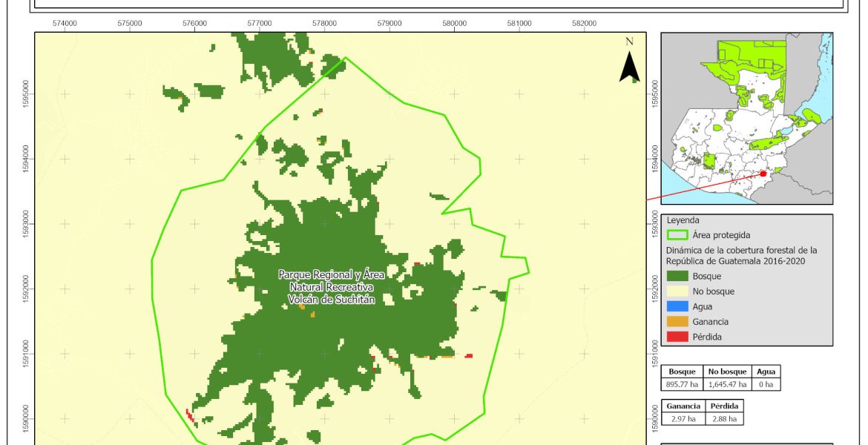
Task: Click the 582000 easting label on top axis
Action: pos(585,24)
